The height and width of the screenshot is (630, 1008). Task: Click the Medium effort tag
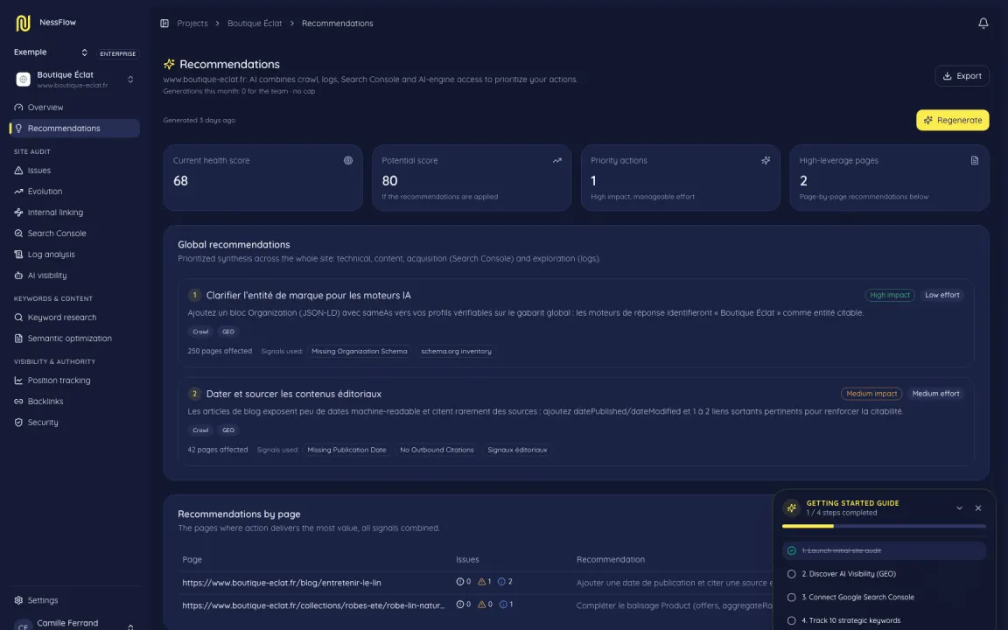point(935,394)
